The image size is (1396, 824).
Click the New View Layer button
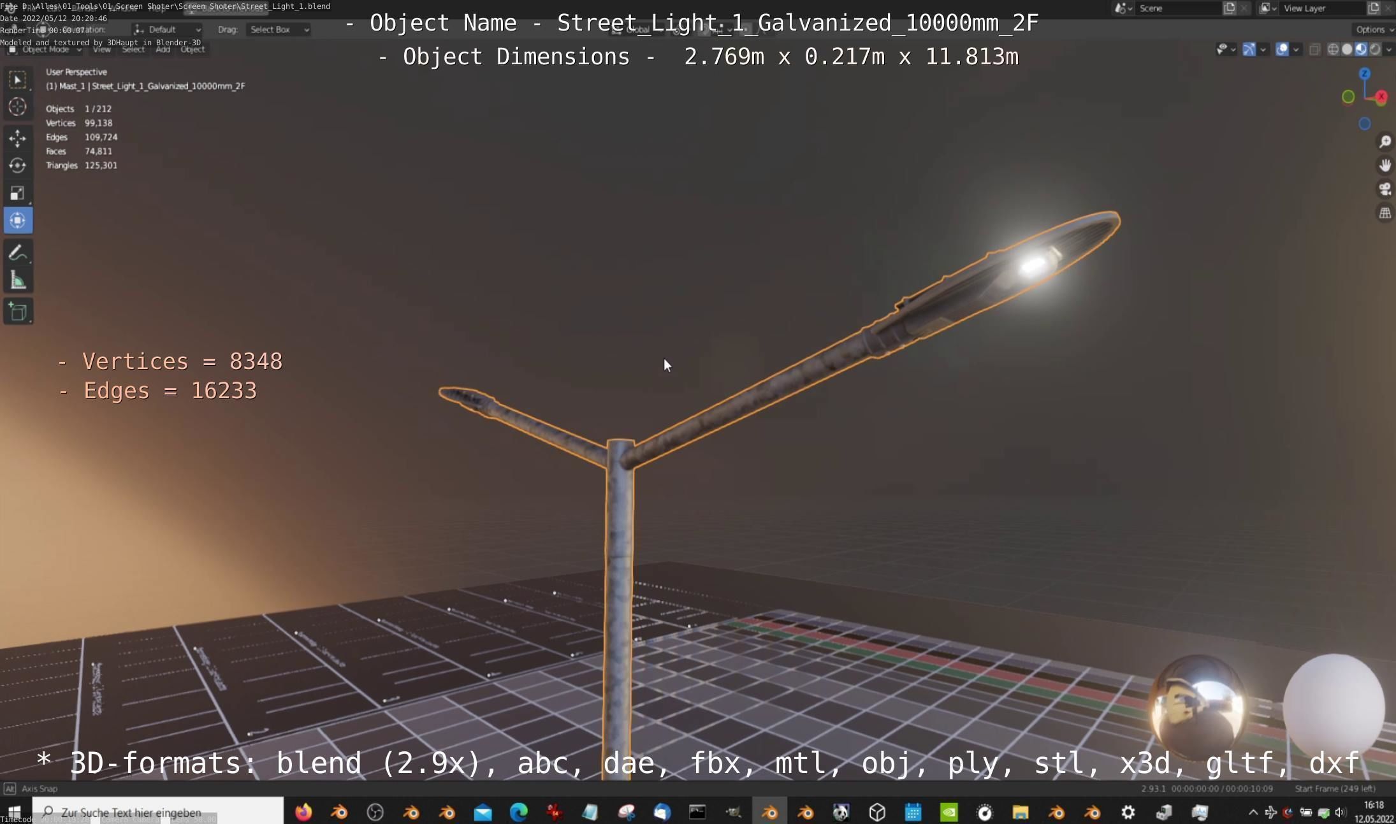tap(1374, 8)
